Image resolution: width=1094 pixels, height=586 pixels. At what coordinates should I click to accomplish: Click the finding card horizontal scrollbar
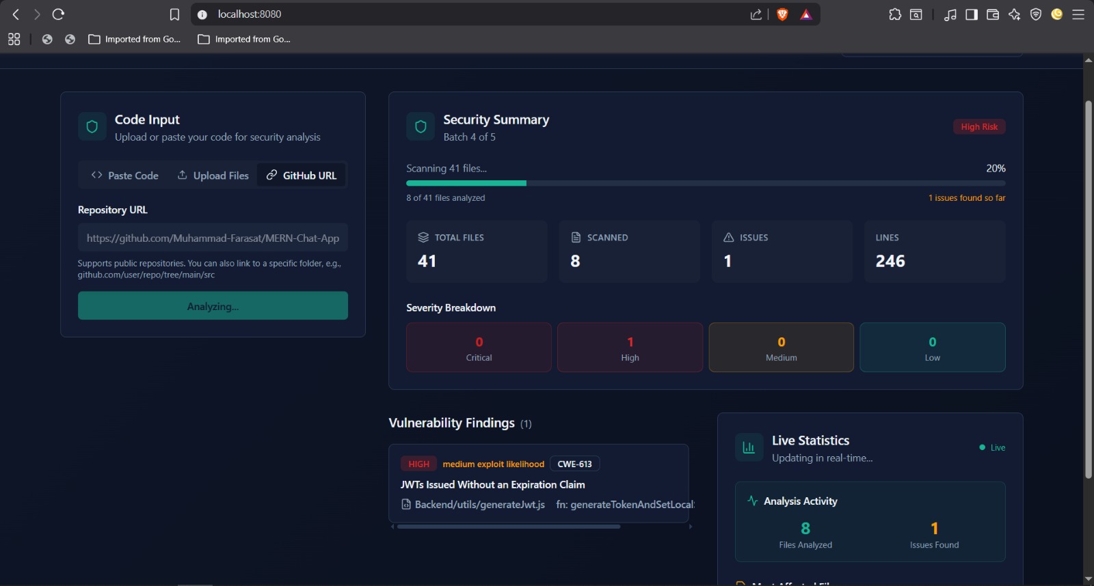click(x=509, y=527)
